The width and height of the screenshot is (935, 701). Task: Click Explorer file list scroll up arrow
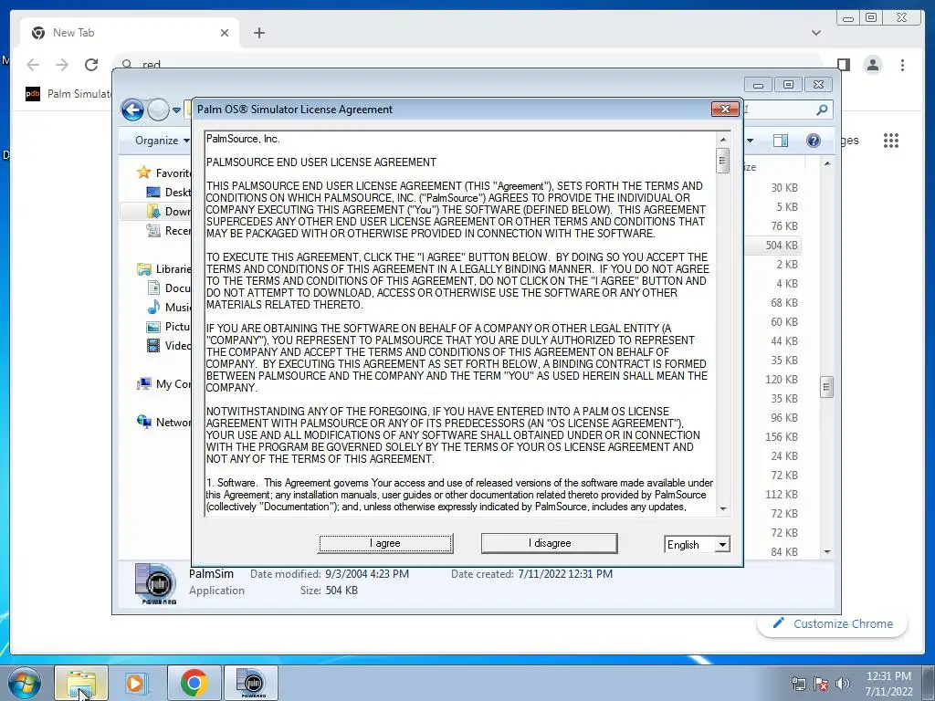[826, 163]
